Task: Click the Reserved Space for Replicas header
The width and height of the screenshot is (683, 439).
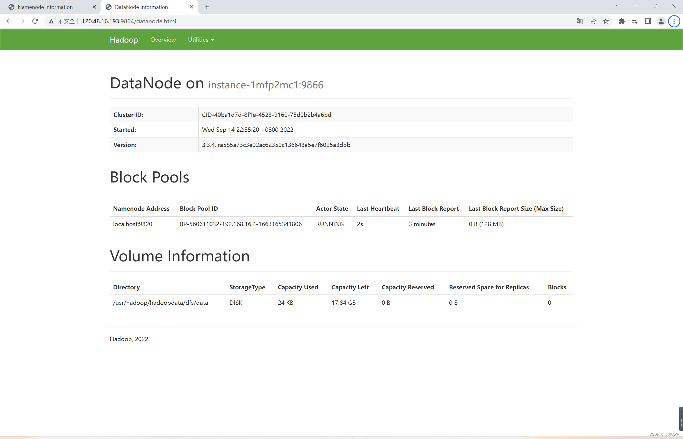Action: pos(489,287)
